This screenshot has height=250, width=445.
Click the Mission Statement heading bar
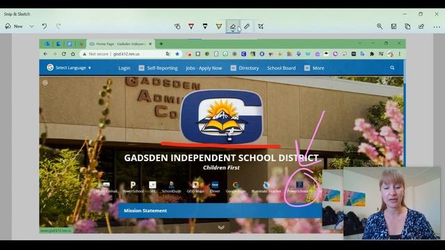(x=220, y=210)
